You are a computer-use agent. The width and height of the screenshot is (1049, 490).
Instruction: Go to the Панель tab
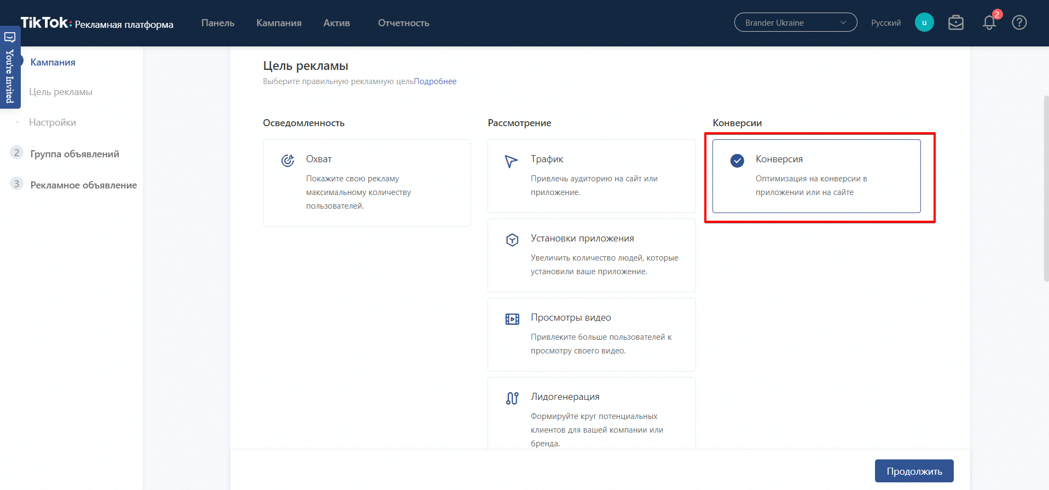218,23
